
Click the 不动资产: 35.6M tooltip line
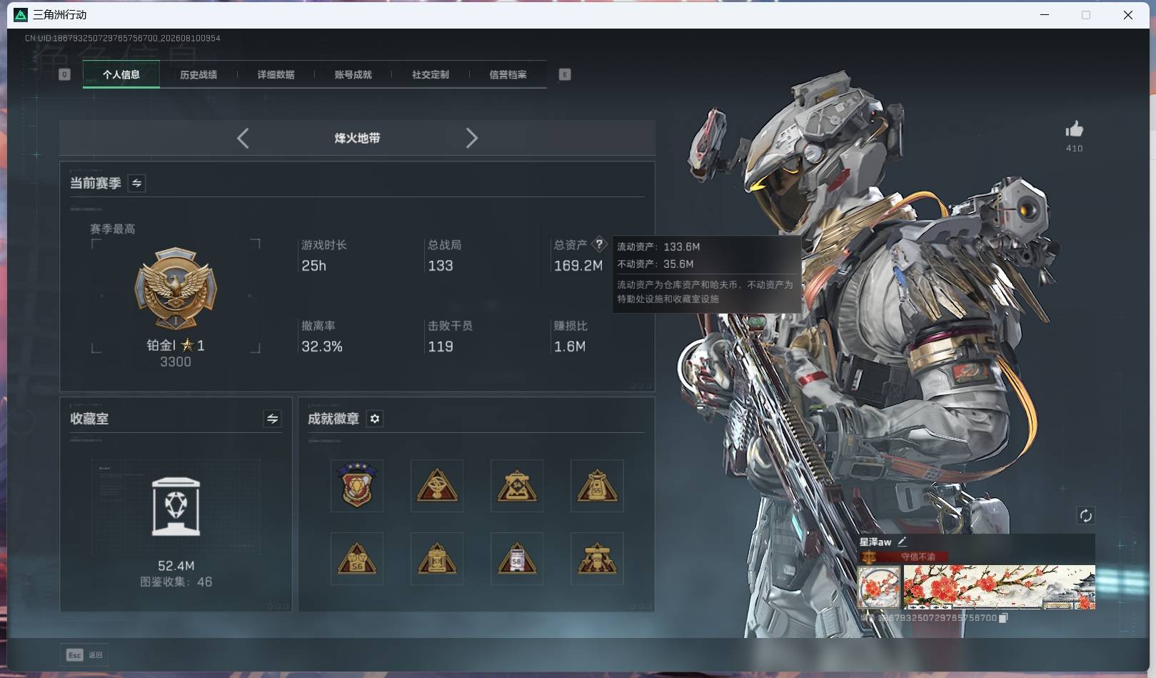[655, 264]
